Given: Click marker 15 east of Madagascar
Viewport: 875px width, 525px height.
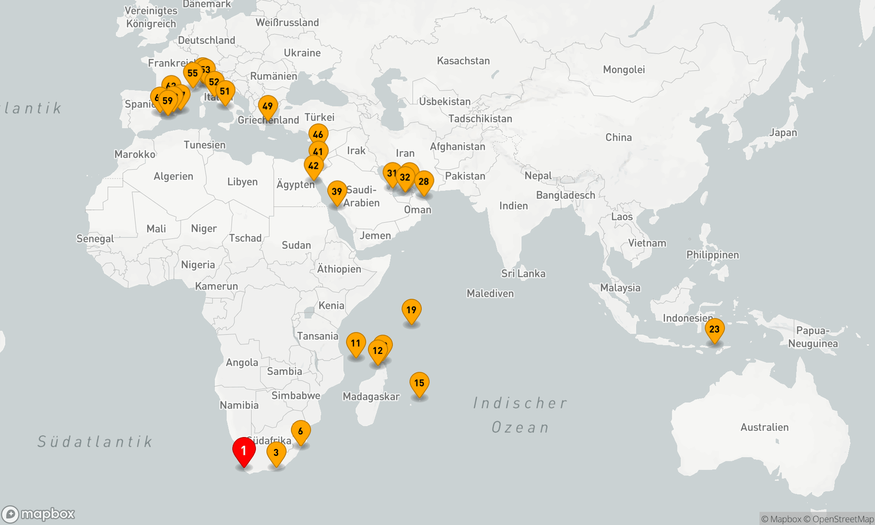Looking at the screenshot, I should coord(419,383).
